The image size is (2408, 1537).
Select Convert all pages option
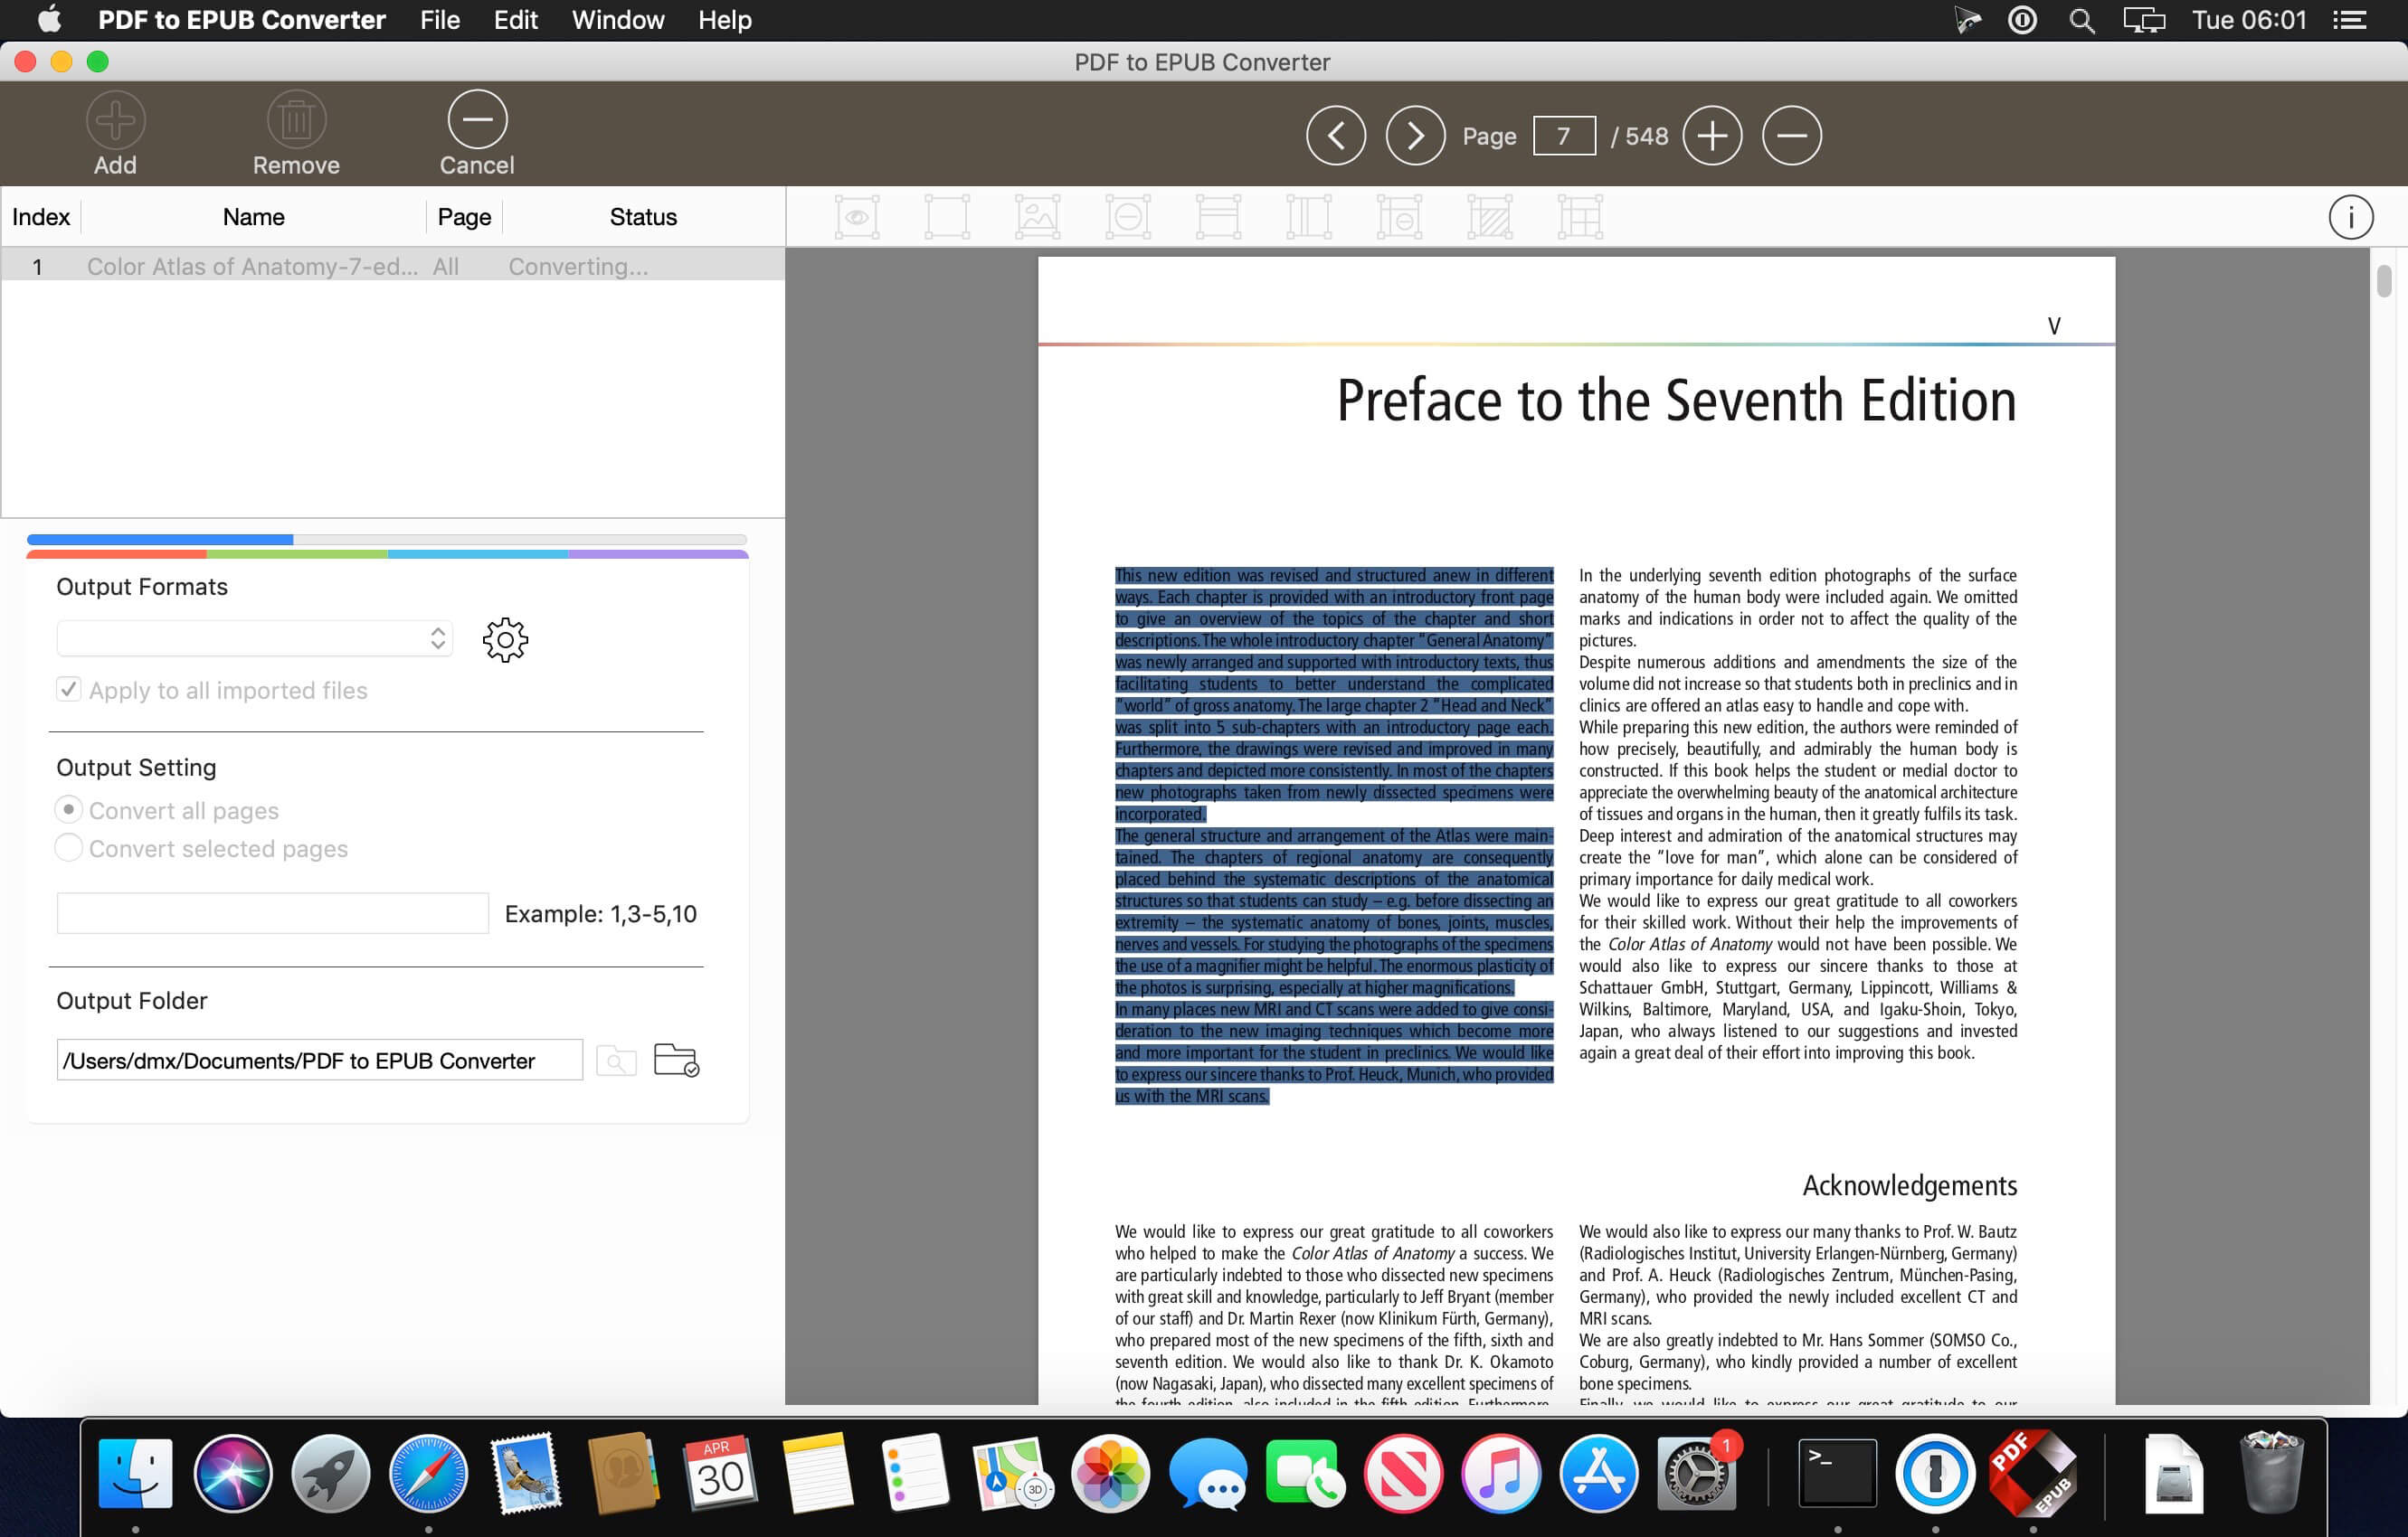68,809
